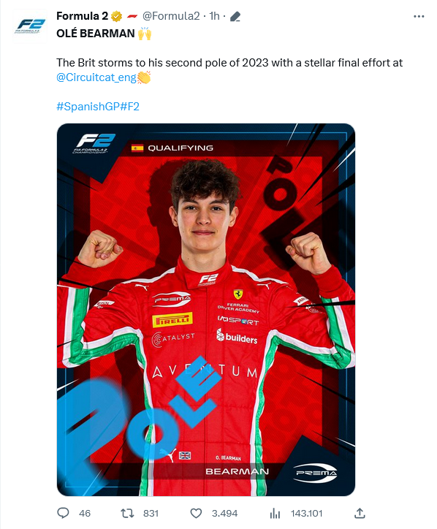The width and height of the screenshot is (437, 529).
Task: Open the Formula 2 profile avatar
Action: 30,26
